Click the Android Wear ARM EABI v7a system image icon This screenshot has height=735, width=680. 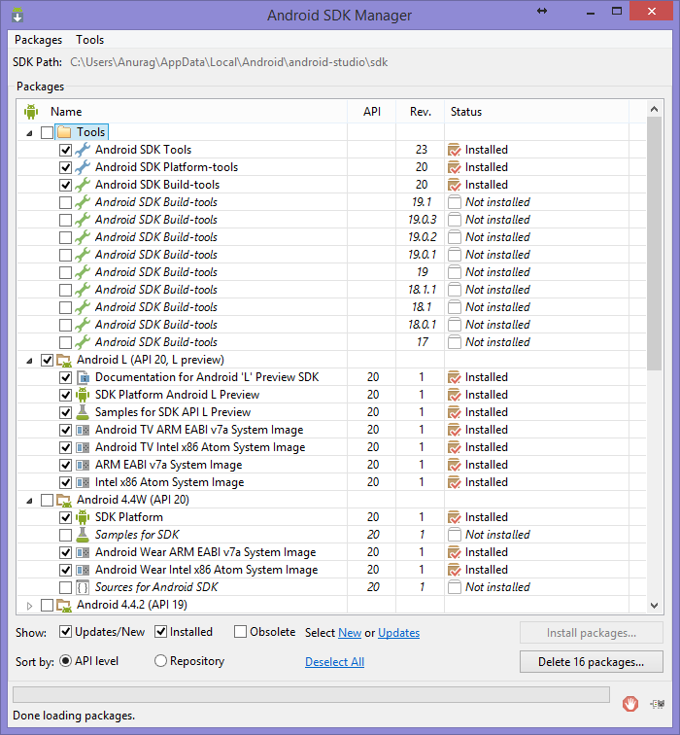(x=83, y=552)
